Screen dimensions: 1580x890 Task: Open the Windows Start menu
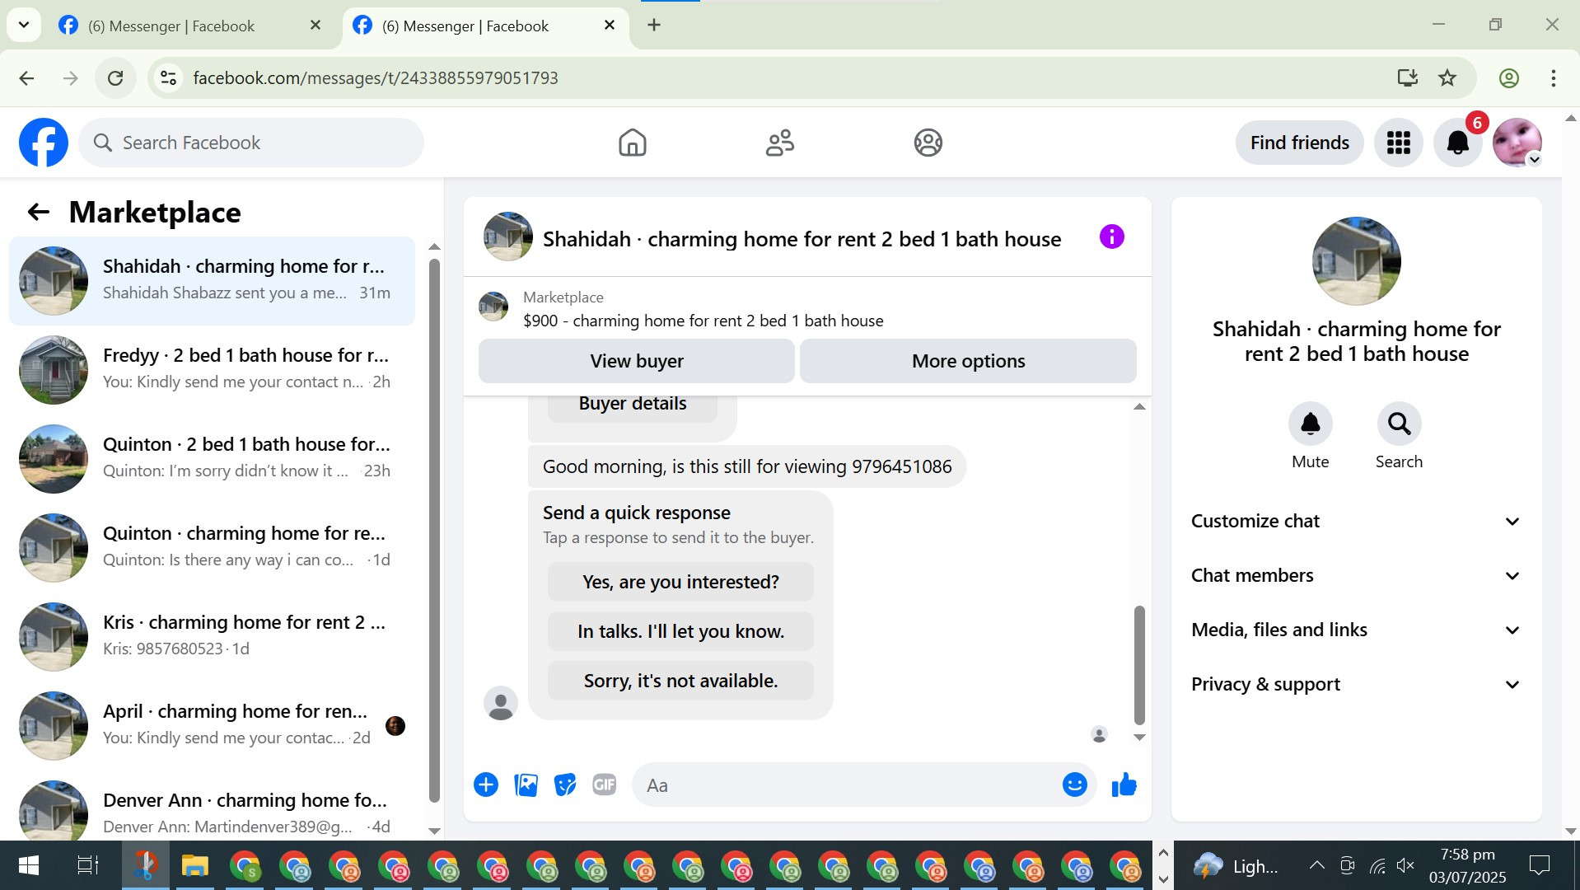click(28, 865)
